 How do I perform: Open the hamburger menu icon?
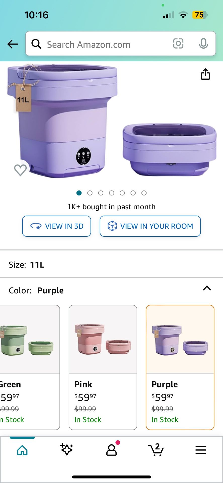click(201, 450)
